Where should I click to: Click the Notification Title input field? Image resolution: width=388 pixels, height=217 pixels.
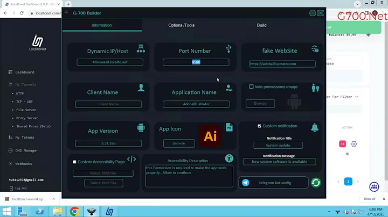click(278, 145)
